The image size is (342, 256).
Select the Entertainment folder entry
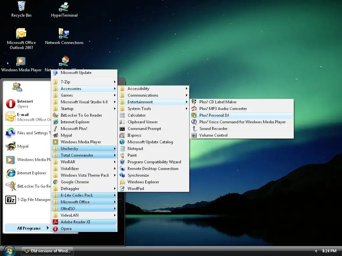(x=154, y=102)
